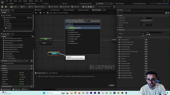
Task: Select Engine audio component
Action: click(8, 22)
